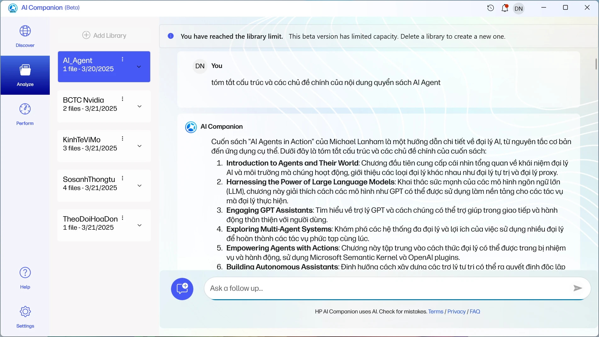The image size is (599, 337).
Task: Open the Perform section
Action: [x=25, y=114]
